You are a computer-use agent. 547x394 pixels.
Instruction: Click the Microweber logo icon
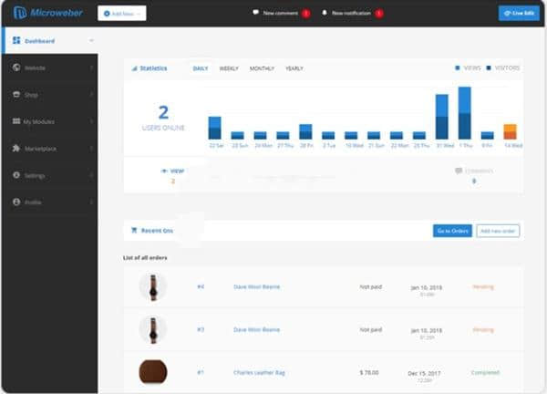pos(19,13)
